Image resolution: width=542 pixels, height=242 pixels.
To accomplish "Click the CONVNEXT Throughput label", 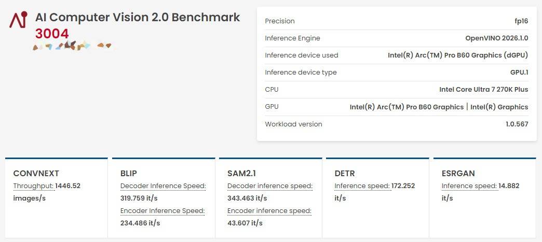I will (x=34, y=186).
